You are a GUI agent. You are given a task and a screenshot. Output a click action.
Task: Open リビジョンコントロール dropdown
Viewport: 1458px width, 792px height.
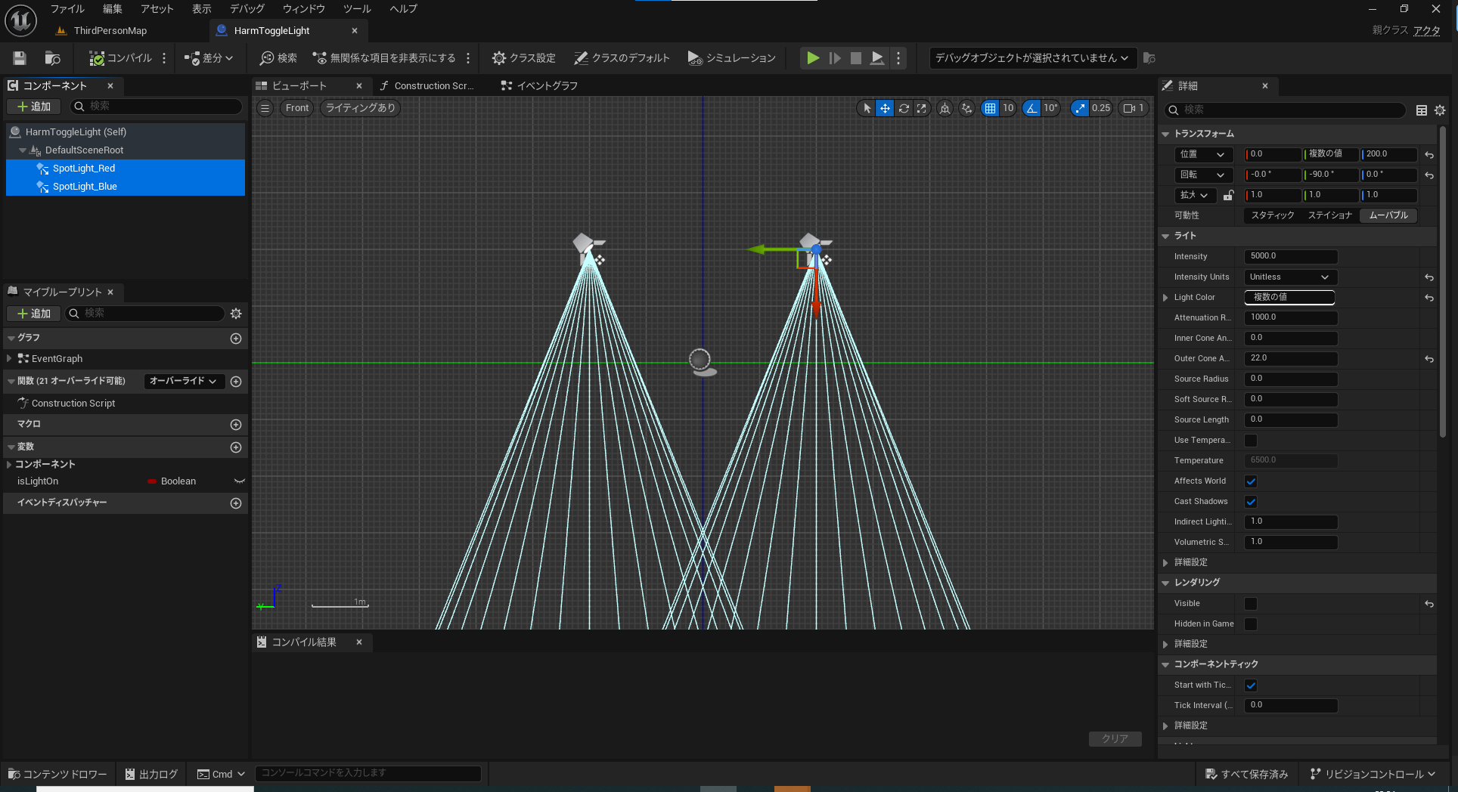(x=1373, y=774)
